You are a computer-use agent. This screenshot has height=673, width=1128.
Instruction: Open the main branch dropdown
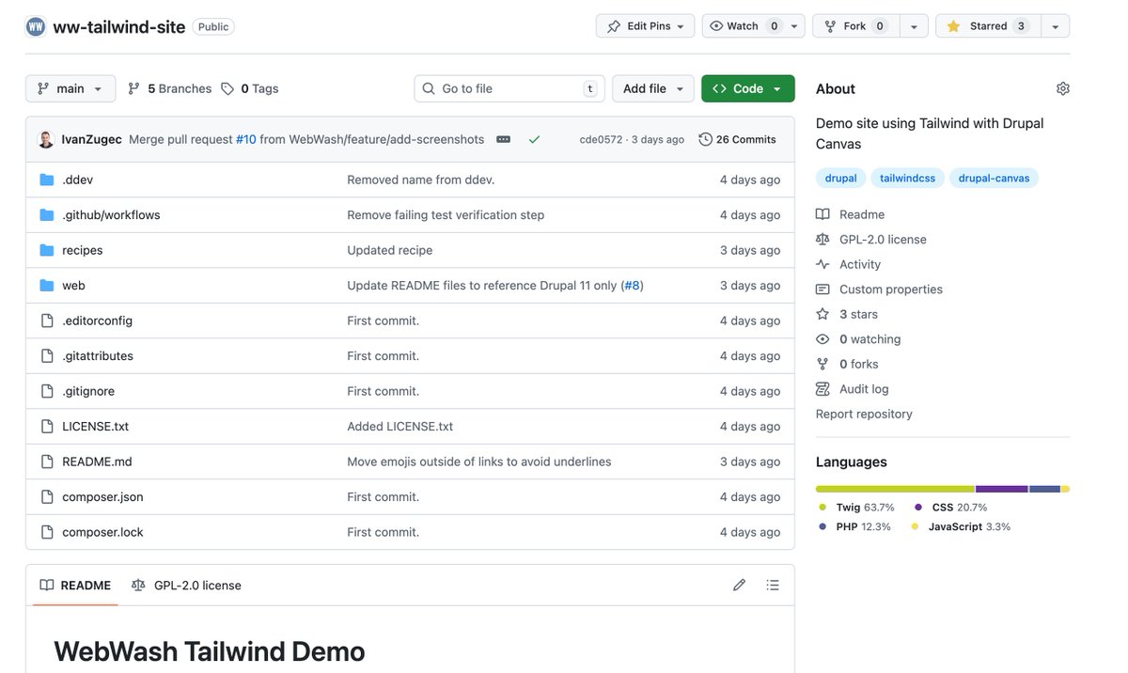tap(70, 88)
